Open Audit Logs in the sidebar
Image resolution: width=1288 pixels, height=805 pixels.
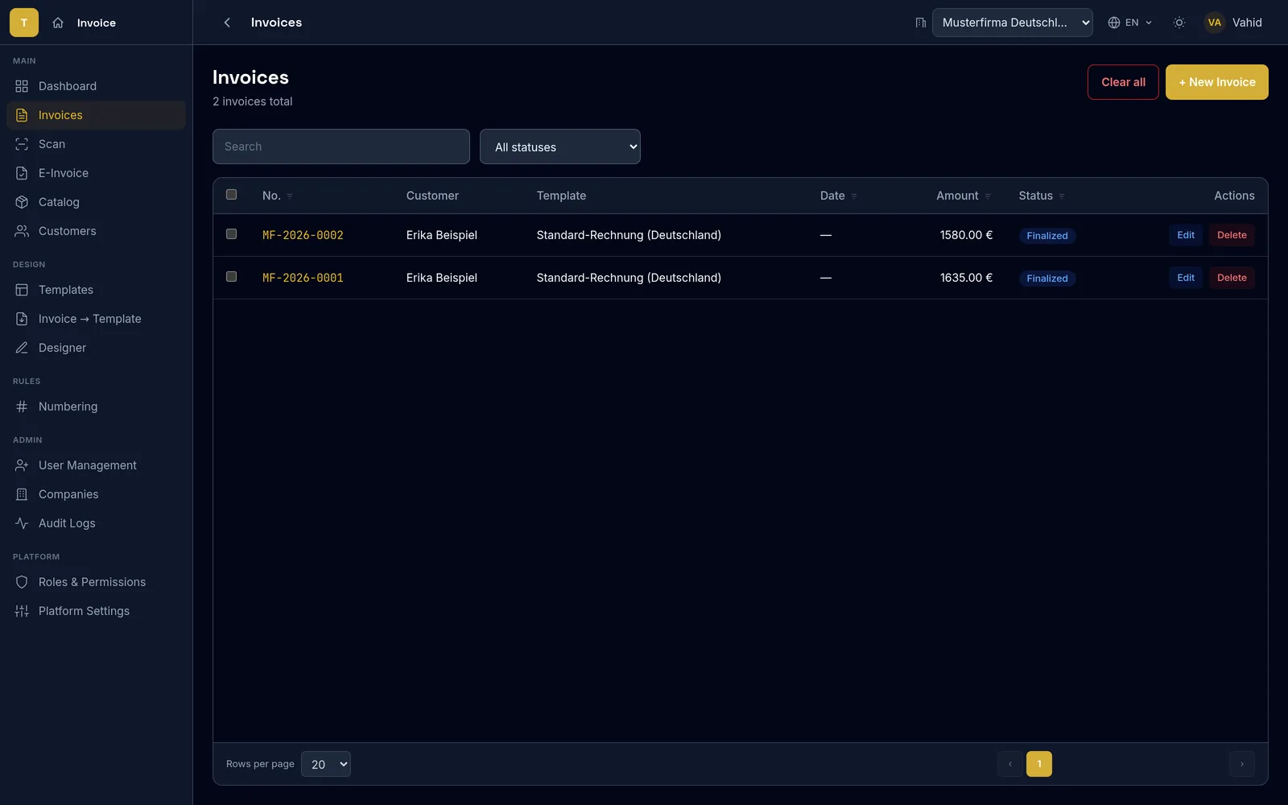click(x=96, y=523)
